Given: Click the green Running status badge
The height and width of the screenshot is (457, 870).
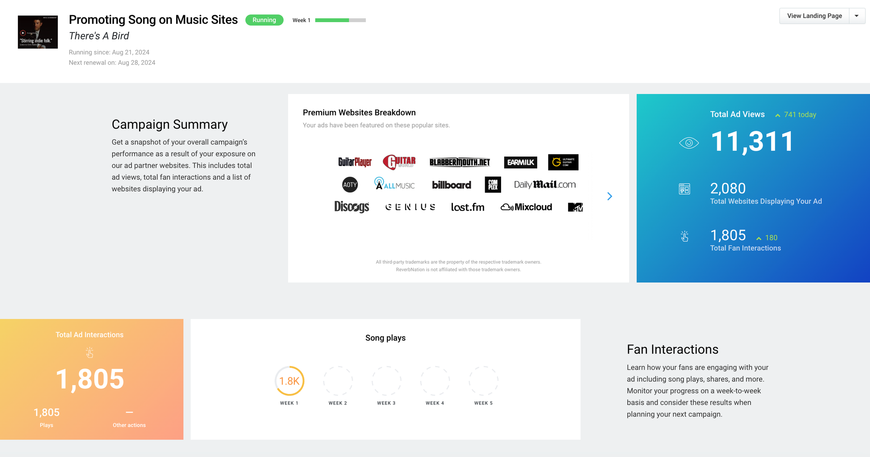Looking at the screenshot, I should pyautogui.click(x=264, y=20).
